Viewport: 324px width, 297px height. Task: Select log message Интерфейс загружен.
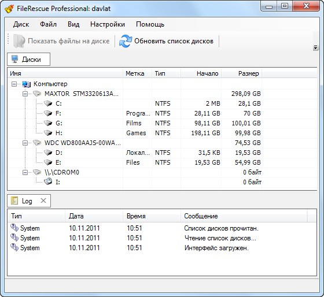click(216, 248)
